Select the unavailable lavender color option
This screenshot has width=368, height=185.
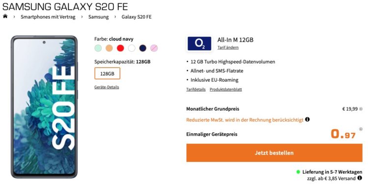click(154, 48)
